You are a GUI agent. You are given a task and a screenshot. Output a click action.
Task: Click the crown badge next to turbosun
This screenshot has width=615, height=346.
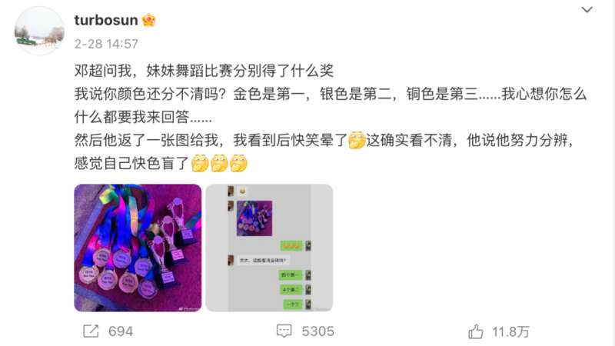click(148, 20)
